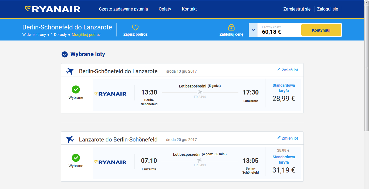The image size is (378, 189).
Task: Open Często zadawane pytania menu item
Action: [123, 9]
